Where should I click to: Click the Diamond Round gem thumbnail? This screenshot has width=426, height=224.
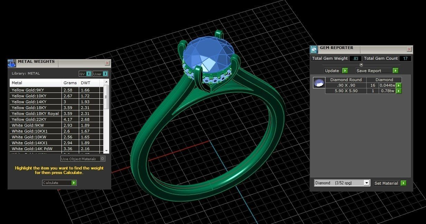319,83
